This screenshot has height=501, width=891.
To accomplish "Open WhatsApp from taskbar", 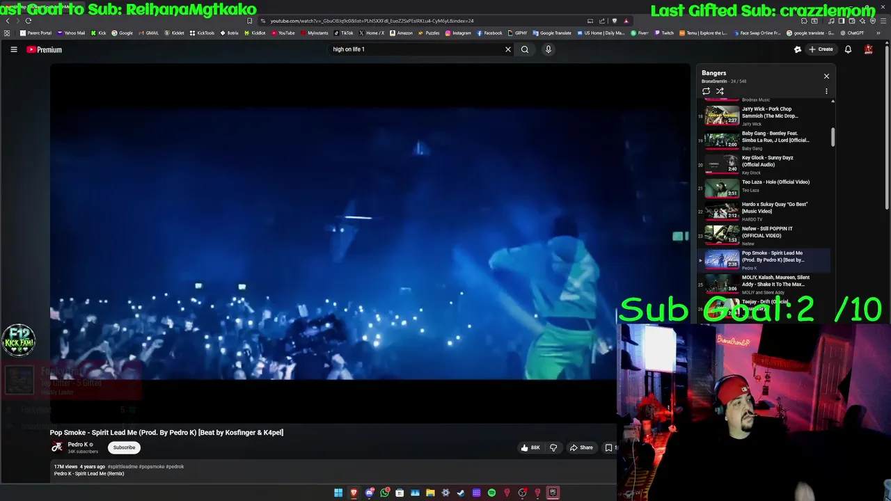I will [384, 493].
